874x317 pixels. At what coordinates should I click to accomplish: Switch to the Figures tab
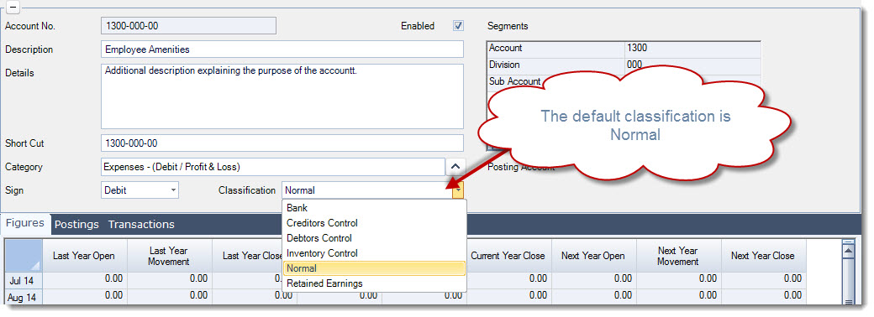[x=26, y=224]
